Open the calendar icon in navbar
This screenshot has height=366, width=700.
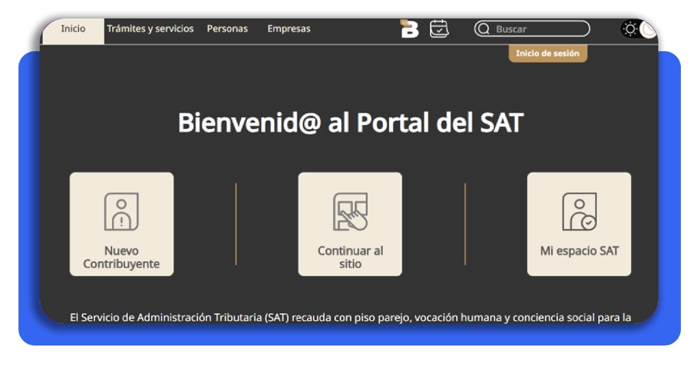439,29
